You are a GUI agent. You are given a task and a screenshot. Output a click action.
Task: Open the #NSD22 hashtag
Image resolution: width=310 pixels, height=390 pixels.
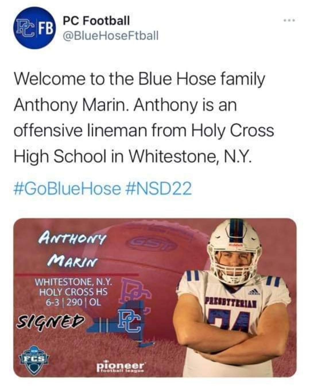[x=158, y=189]
